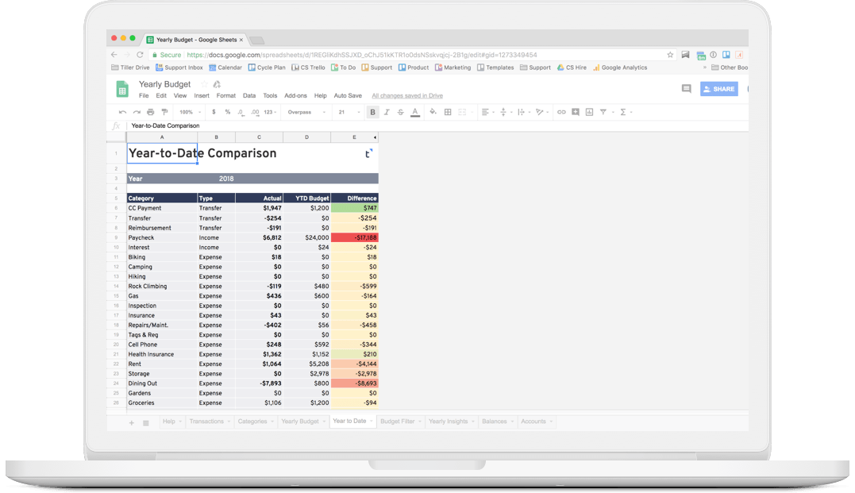Toggle bold formatting
Viewport: 855px width, 493px height.
pyautogui.click(x=372, y=112)
